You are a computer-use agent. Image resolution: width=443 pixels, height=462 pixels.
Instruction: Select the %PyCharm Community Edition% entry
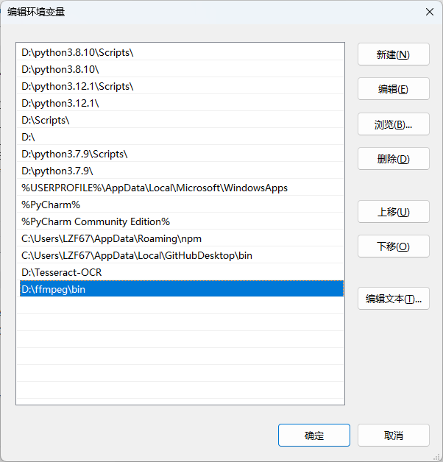[x=180, y=221]
